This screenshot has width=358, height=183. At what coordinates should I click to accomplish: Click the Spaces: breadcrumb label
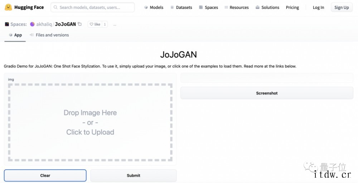click(19, 24)
